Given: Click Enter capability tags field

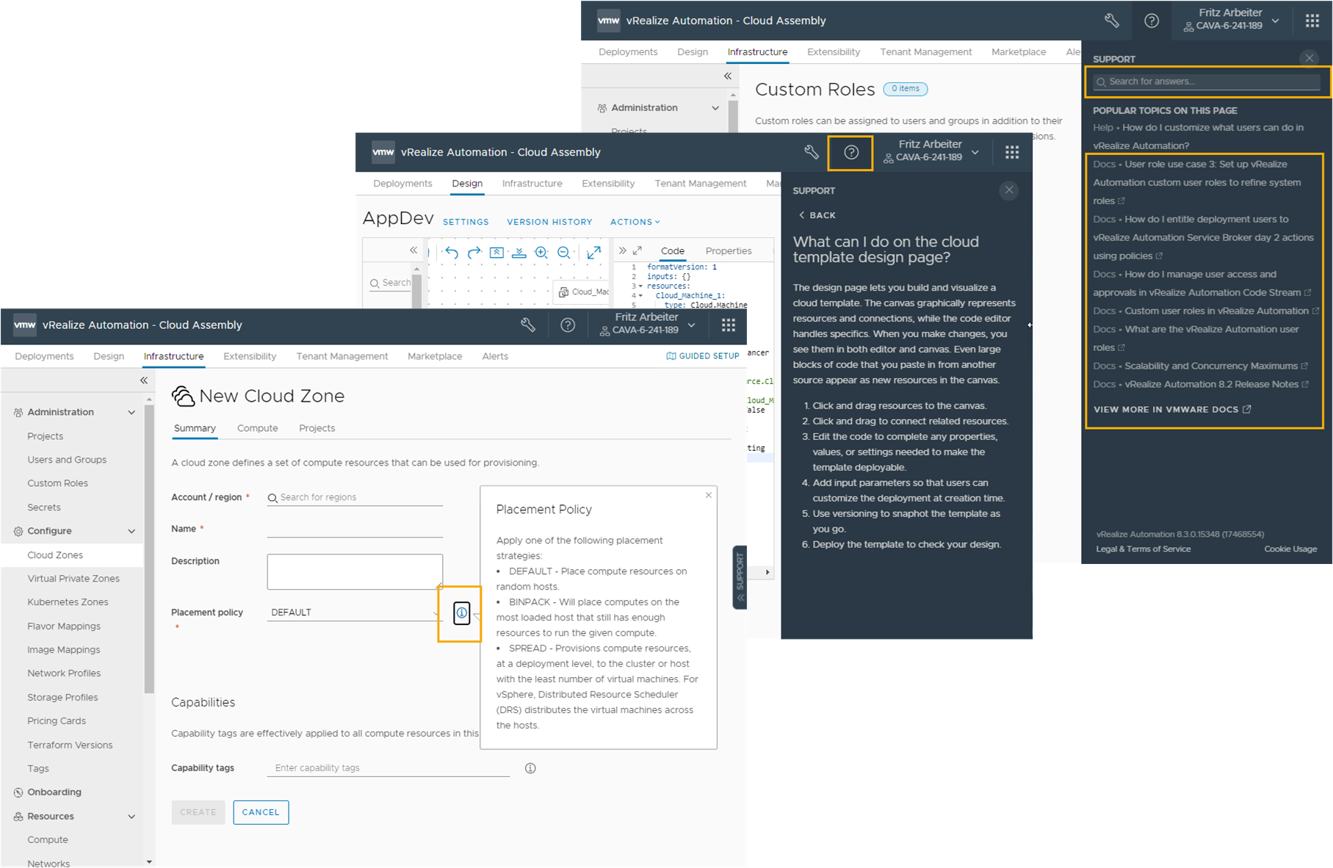Looking at the screenshot, I should click(389, 768).
